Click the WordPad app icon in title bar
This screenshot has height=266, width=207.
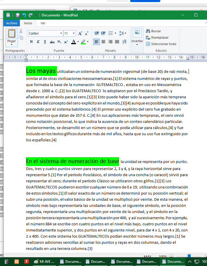click(8, 15)
